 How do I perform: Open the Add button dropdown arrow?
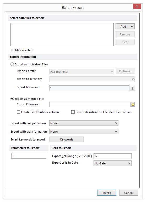tap(132, 27)
